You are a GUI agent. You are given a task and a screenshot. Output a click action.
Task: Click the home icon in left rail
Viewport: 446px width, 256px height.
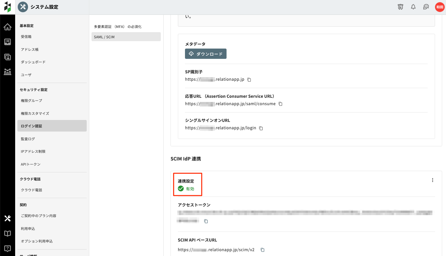[7, 27]
